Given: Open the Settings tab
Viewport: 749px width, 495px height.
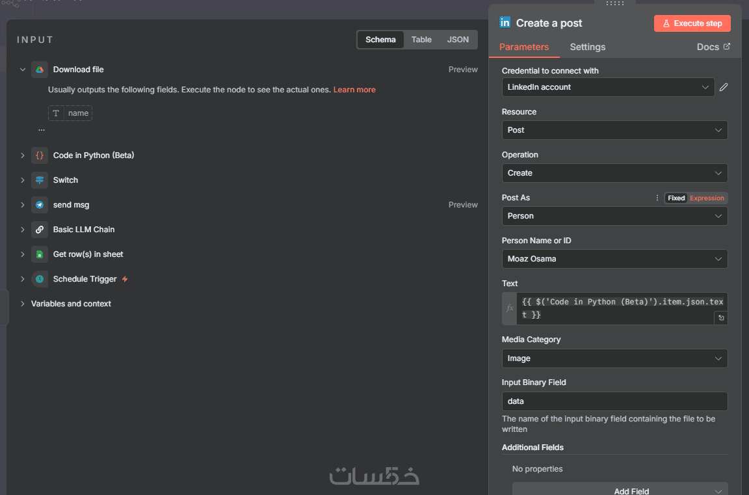Looking at the screenshot, I should click(588, 47).
